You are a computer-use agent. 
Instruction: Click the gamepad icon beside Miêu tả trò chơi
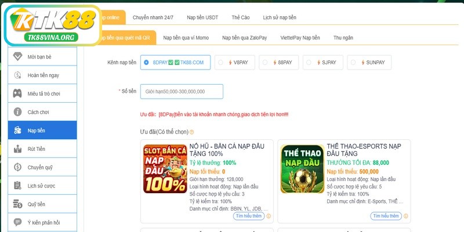pos(17,93)
